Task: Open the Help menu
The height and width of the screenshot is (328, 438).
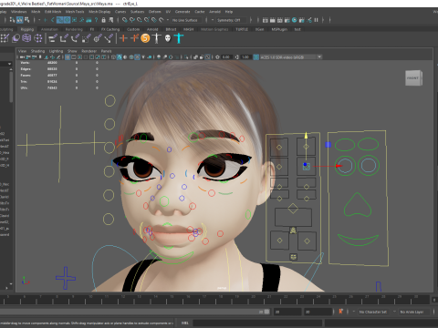Action: (229, 12)
